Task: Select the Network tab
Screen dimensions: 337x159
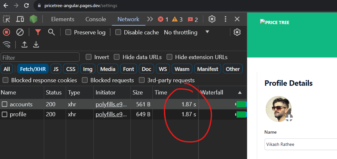Action: [128, 19]
